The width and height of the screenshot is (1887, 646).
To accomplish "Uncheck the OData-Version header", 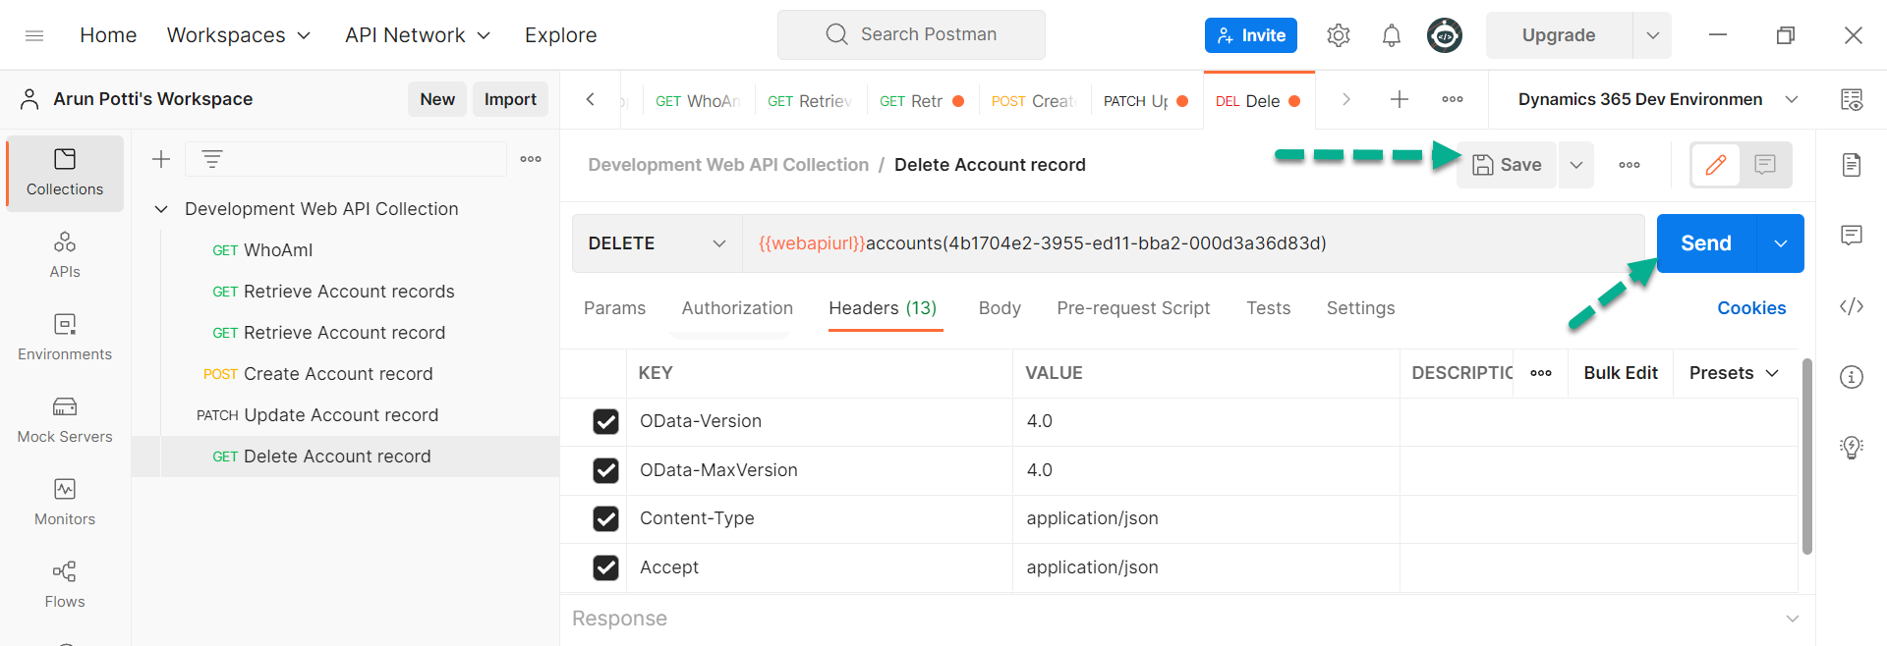I will click(606, 421).
